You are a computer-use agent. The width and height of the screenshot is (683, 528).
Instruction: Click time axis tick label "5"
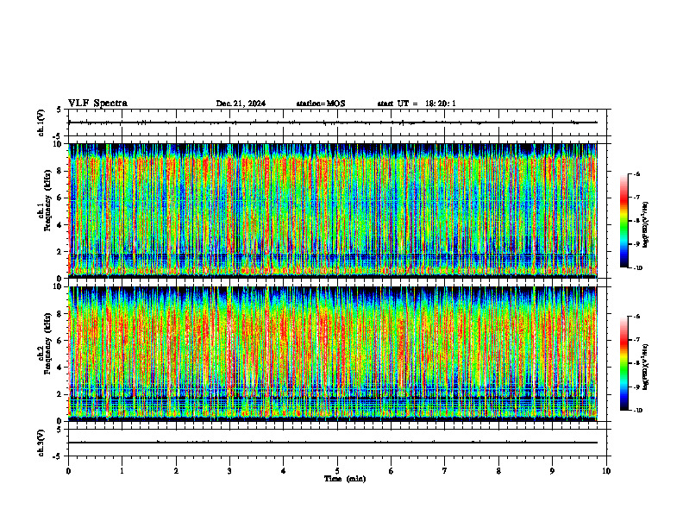click(x=337, y=471)
